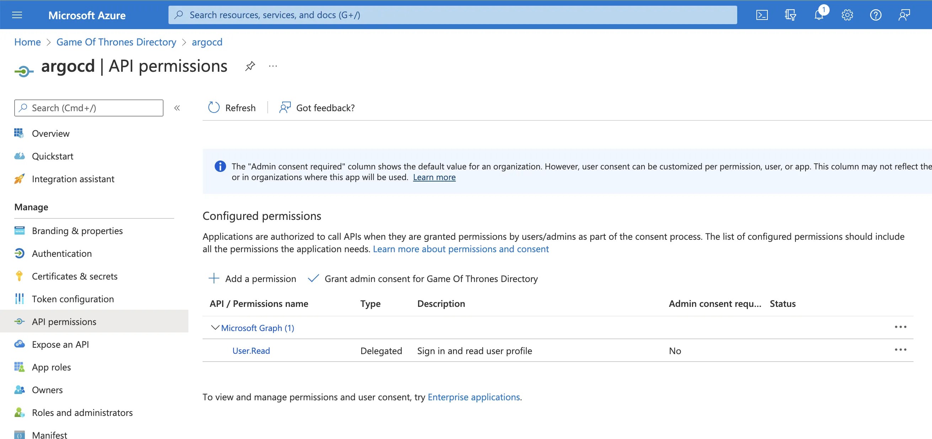This screenshot has width=932, height=439.
Task: Open the Directories and subscriptions filter icon
Action: coord(790,15)
